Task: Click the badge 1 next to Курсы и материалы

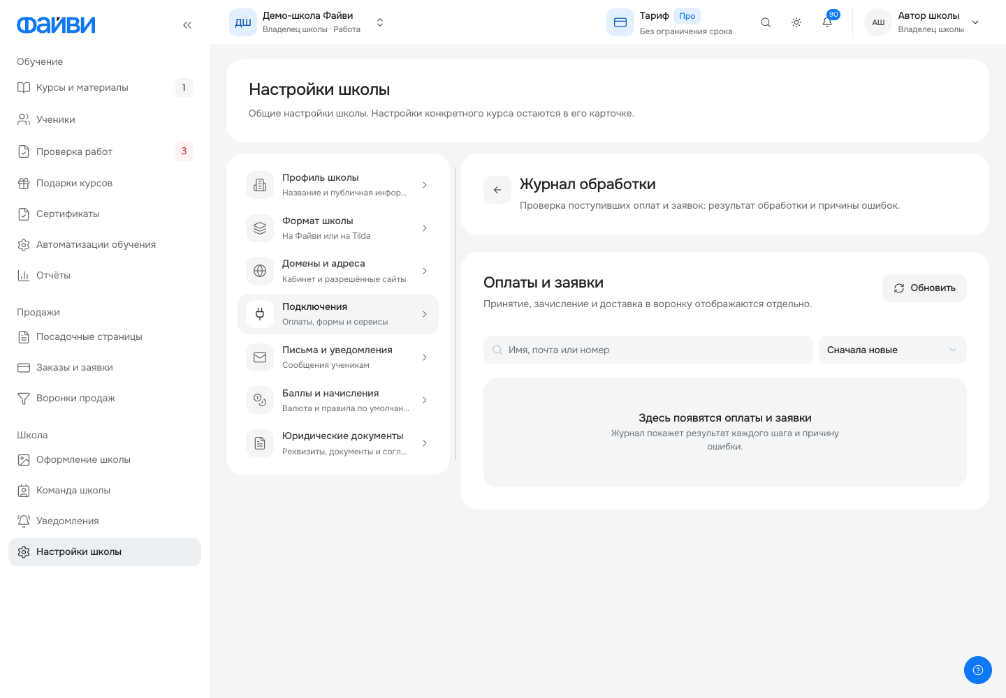Action: [184, 87]
